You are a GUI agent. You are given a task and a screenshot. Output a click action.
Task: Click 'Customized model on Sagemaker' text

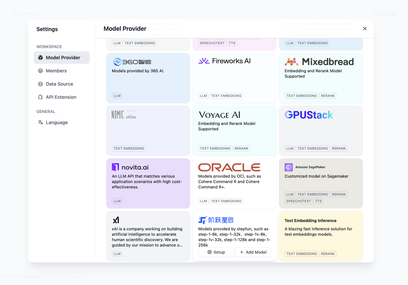(x=317, y=176)
